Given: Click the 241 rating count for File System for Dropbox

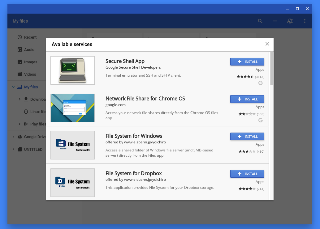Looking at the screenshot, I should click(260, 189).
